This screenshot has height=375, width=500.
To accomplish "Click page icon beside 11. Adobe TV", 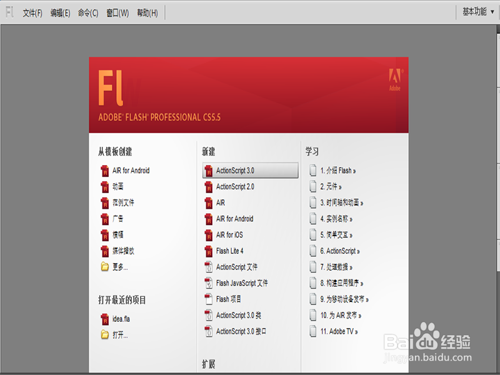I will coord(313,331).
